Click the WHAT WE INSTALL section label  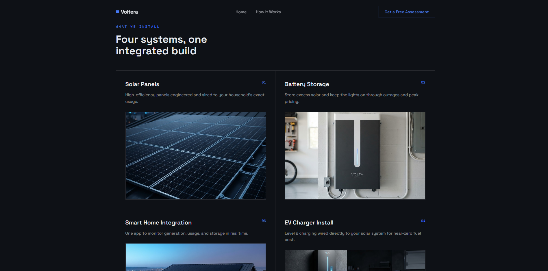click(138, 27)
